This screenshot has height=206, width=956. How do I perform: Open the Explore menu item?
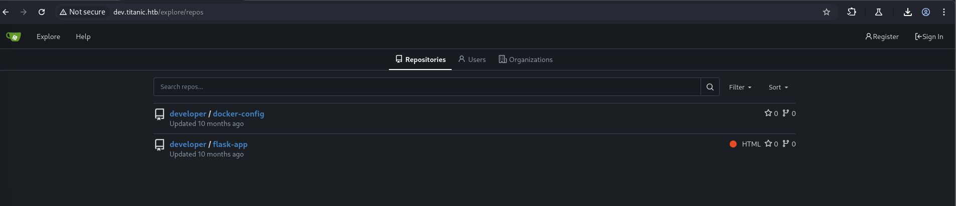48,36
